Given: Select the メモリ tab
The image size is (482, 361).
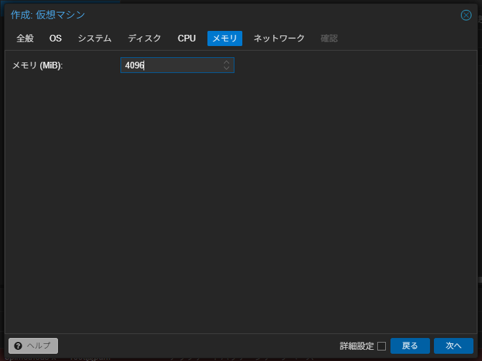Looking at the screenshot, I should pos(225,38).
